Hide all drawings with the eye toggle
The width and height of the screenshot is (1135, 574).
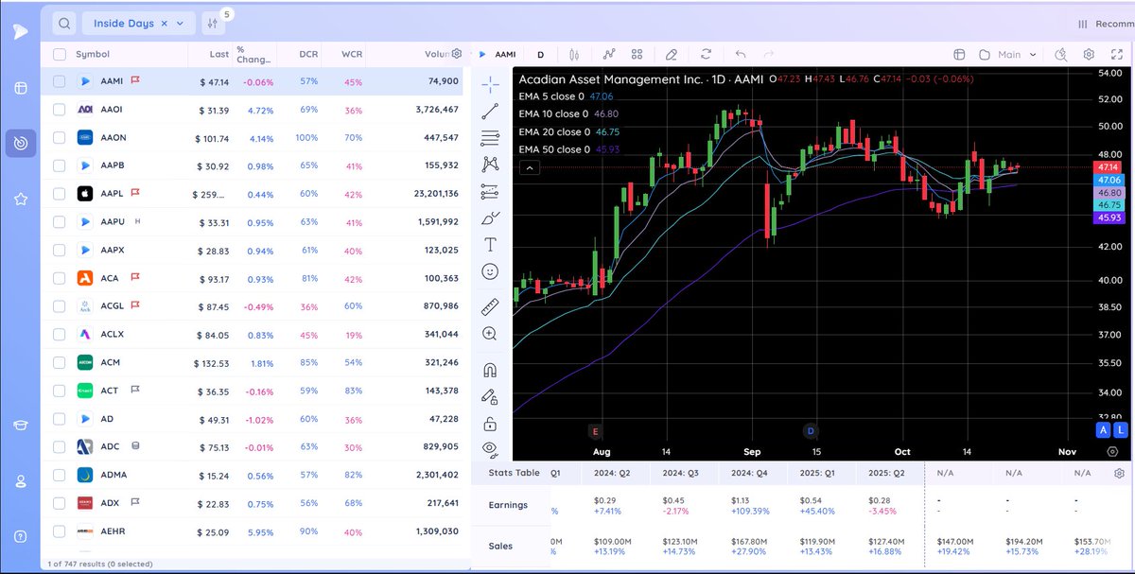tap(490, 449)
